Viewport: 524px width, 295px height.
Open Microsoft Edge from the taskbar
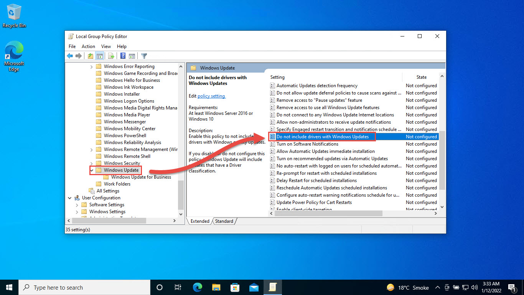[x=197, y=287]
